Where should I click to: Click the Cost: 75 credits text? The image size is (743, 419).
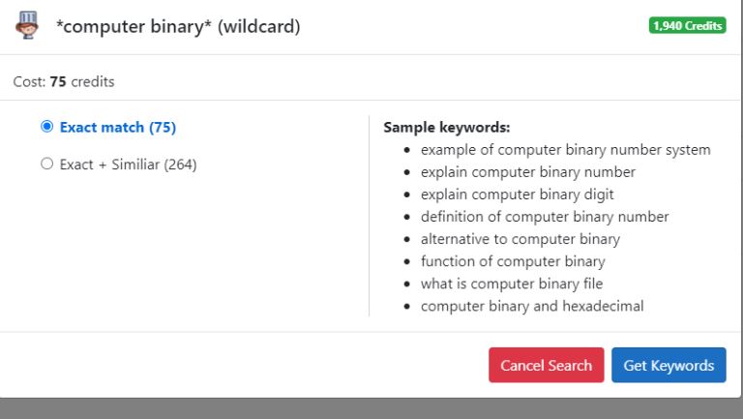(x=64, y=81)
